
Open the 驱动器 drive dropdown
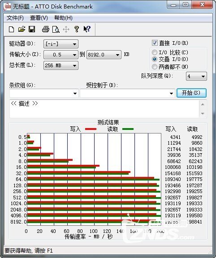pos(61,44)
